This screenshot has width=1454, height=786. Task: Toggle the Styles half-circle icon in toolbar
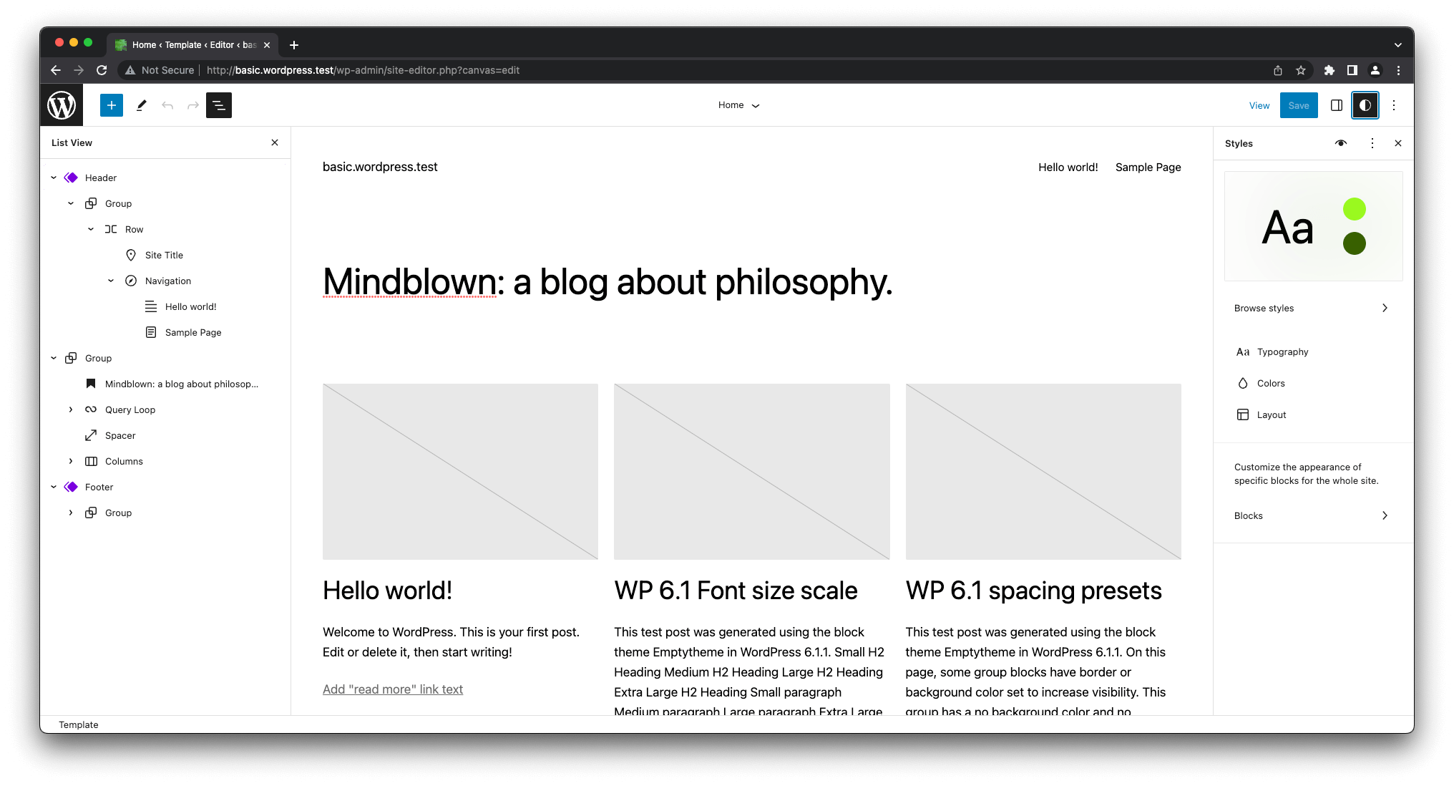1365,105
